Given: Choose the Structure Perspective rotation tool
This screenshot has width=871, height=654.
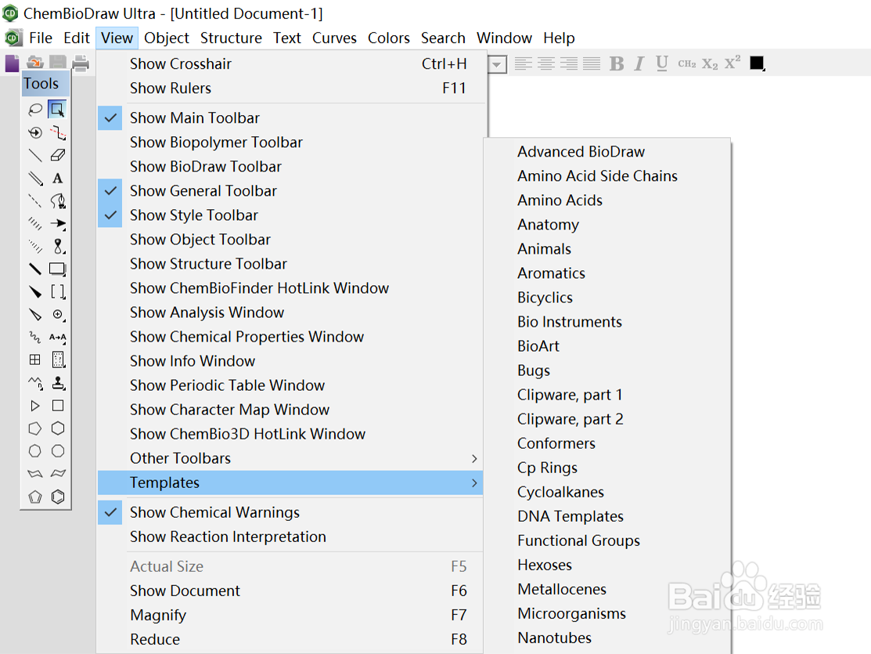Looking at the screenshot, I should 35,132.
